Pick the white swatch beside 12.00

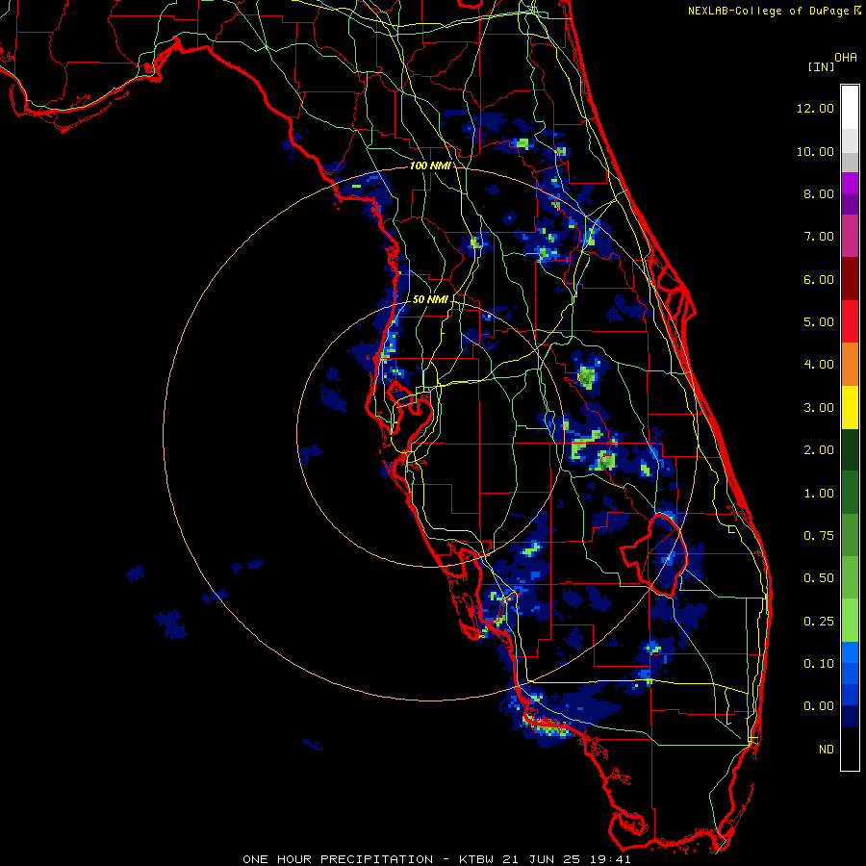click(850, 108)
